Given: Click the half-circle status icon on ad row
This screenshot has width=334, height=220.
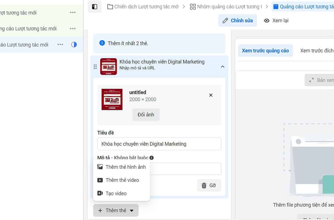Looking at the screenshot, I should click(x=74, y=45).
